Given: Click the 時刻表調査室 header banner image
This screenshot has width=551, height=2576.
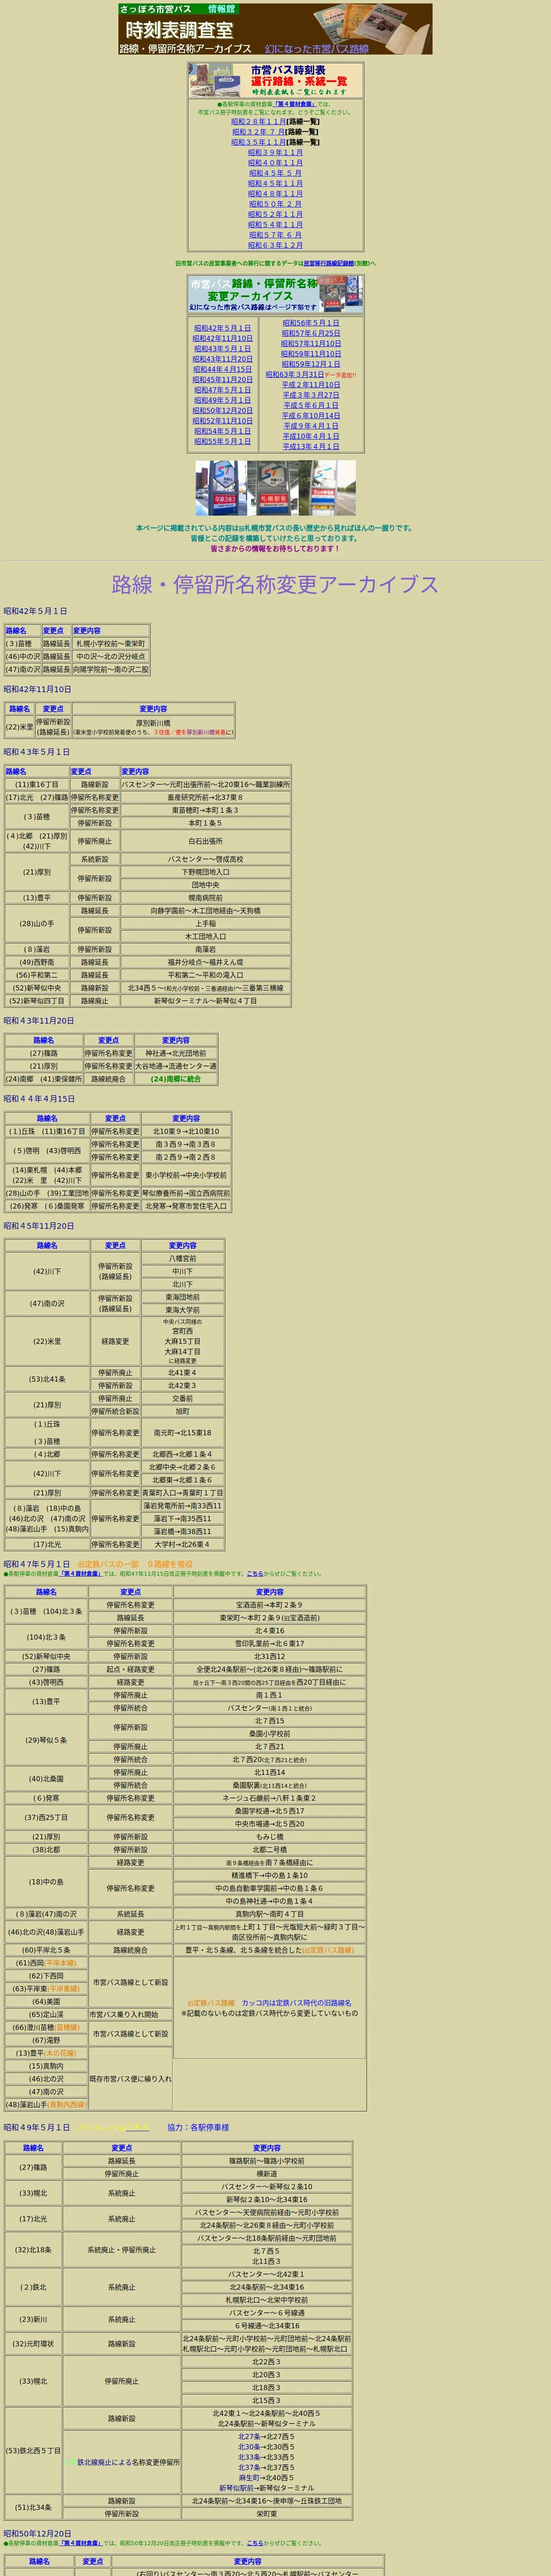Looking at the screenshot, I should (x=275, y=29).
